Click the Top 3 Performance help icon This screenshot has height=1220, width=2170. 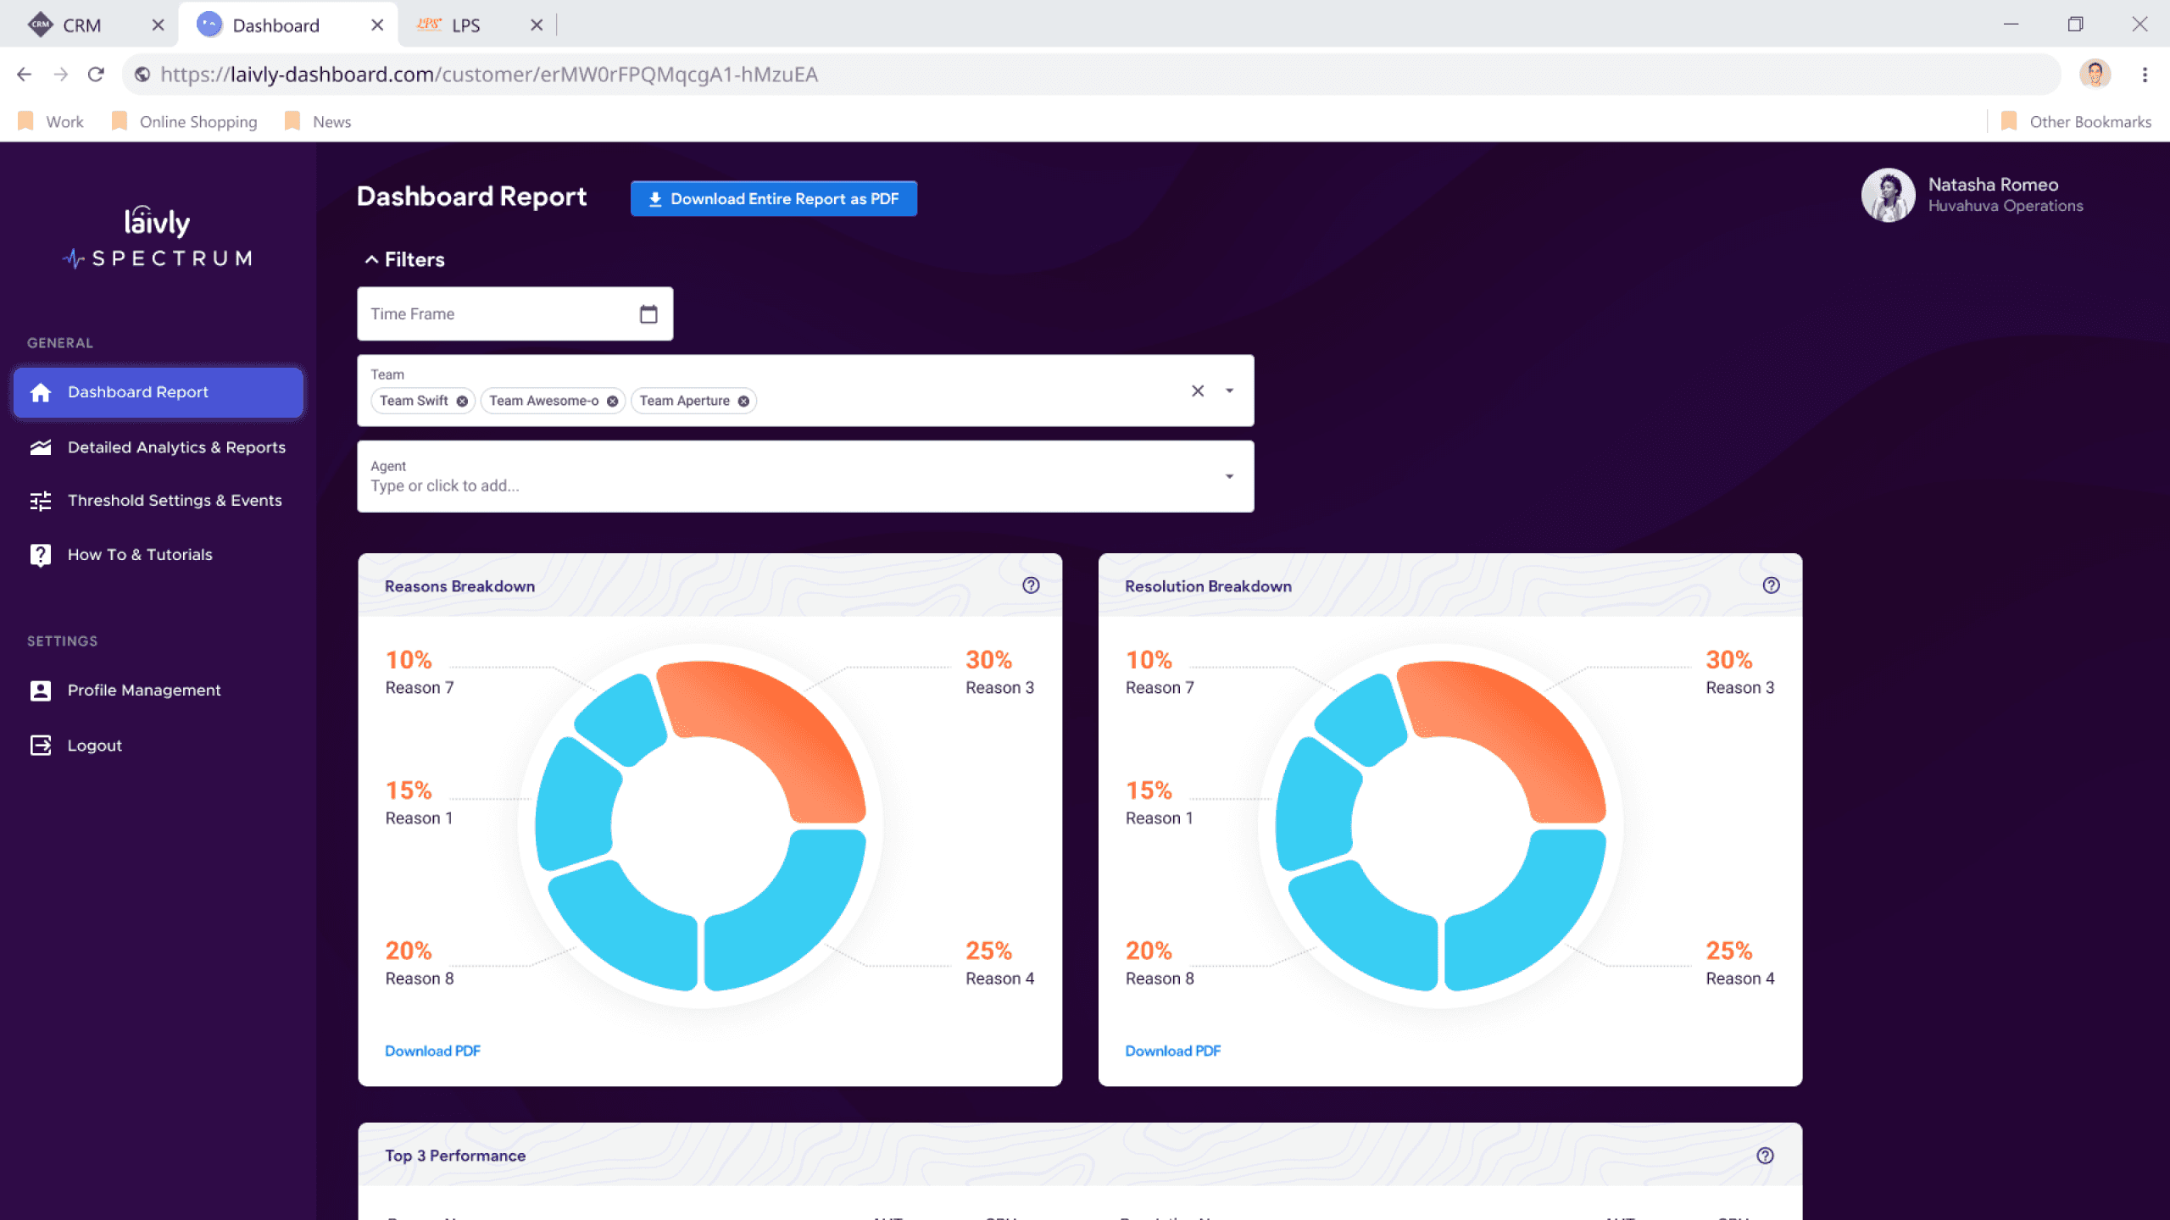click(1765, 1156)
